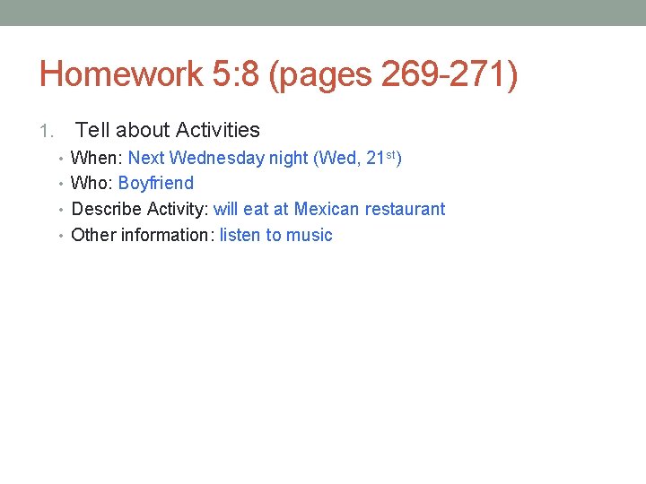Click 'will eat at Mexican restaurant' text
This screenshot has height=484, width=646.
329,209
